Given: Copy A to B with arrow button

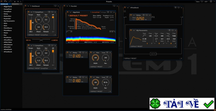Looking at the screenshot, I should (x=18, y=2).
